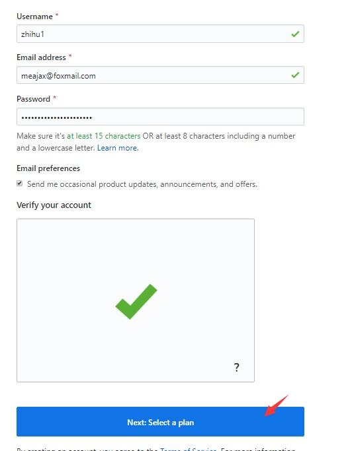The width and height of the screenshot is (350, 451).
Task: Click the large green verification checkmark
Action: [x=136, y=302]
